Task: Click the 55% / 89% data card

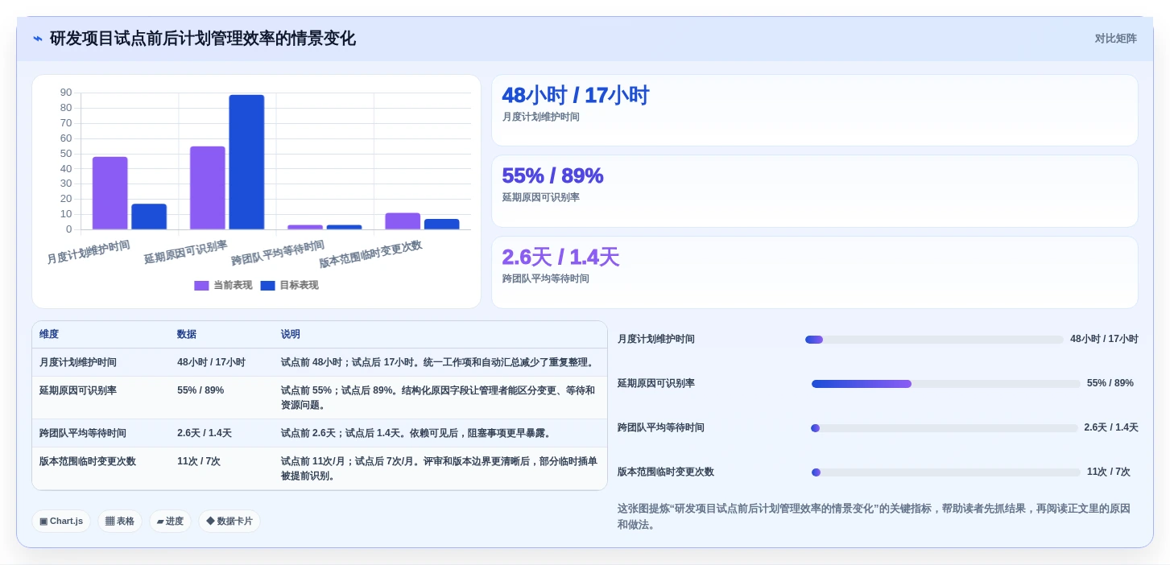Action: coord(815,192)
